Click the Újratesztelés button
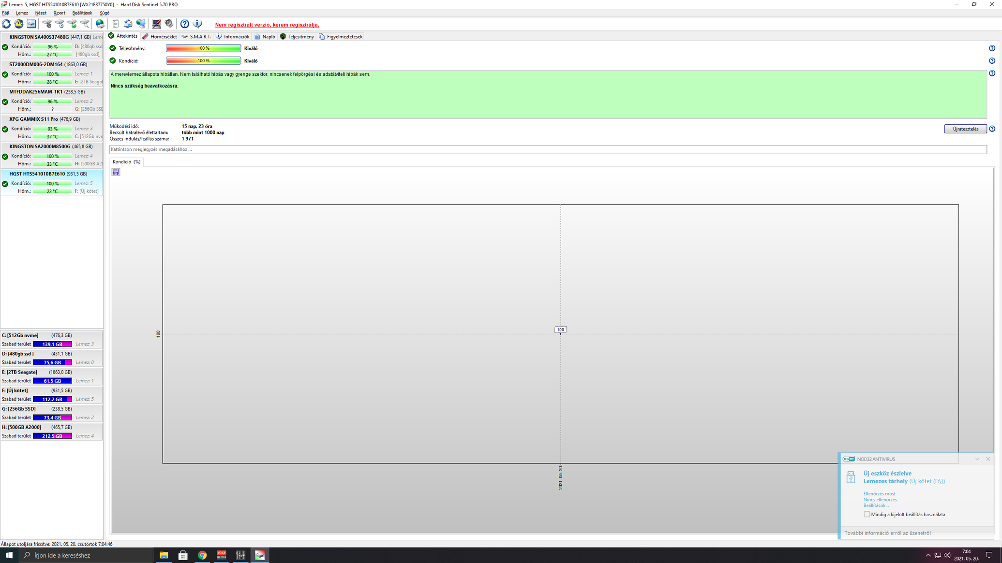Image resolution: width=1002 pixels, height=563 pixels. pyautogui.click(x=965, y=129)
